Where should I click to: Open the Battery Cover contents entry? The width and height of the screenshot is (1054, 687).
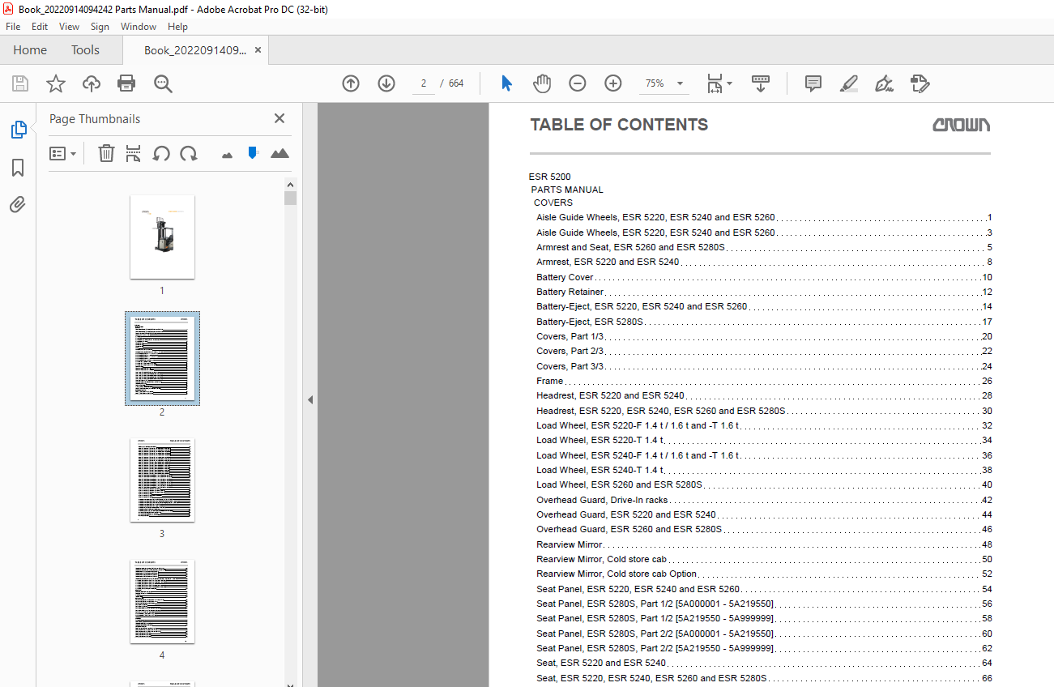pyautogui.click(x=764, y=277)
